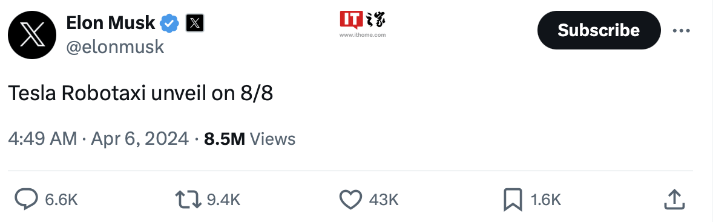
Task: Click the 9.4K reposts count
Action: point(223,199)
